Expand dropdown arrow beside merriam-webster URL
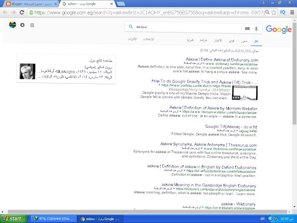Image resolution: width=297 pixels, height=223 pixels. [181, 111]
